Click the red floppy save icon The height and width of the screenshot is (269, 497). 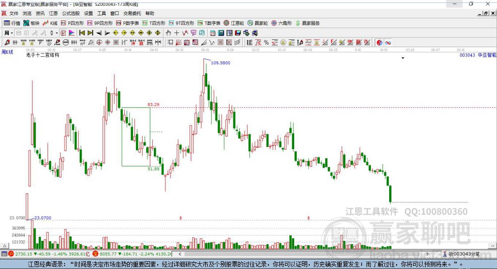pyautogui.click(x=238, y=33)
